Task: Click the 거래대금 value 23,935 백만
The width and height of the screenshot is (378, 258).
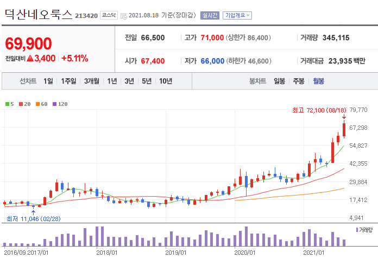Action: [x=347, y=61]
